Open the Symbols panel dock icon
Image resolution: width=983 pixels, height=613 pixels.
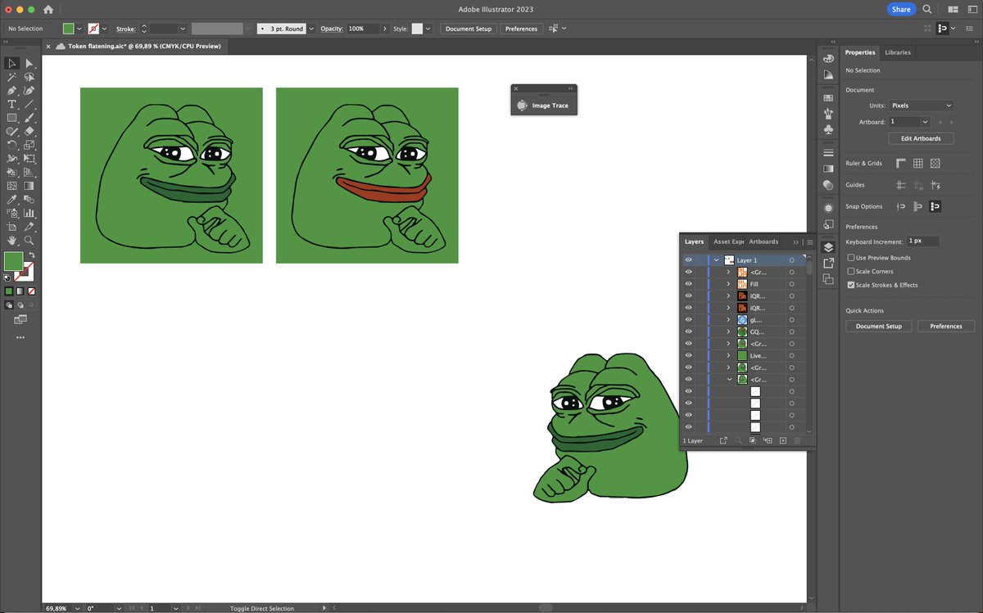pyautogui.click(x=828, y=129)
